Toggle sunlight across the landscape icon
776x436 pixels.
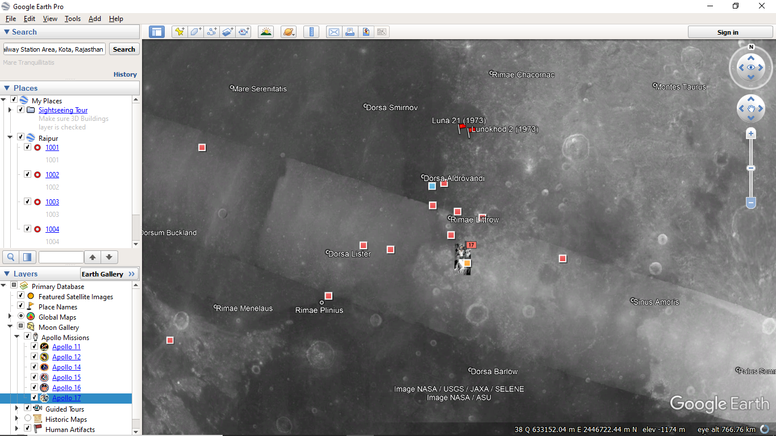[x=265, y=32]
